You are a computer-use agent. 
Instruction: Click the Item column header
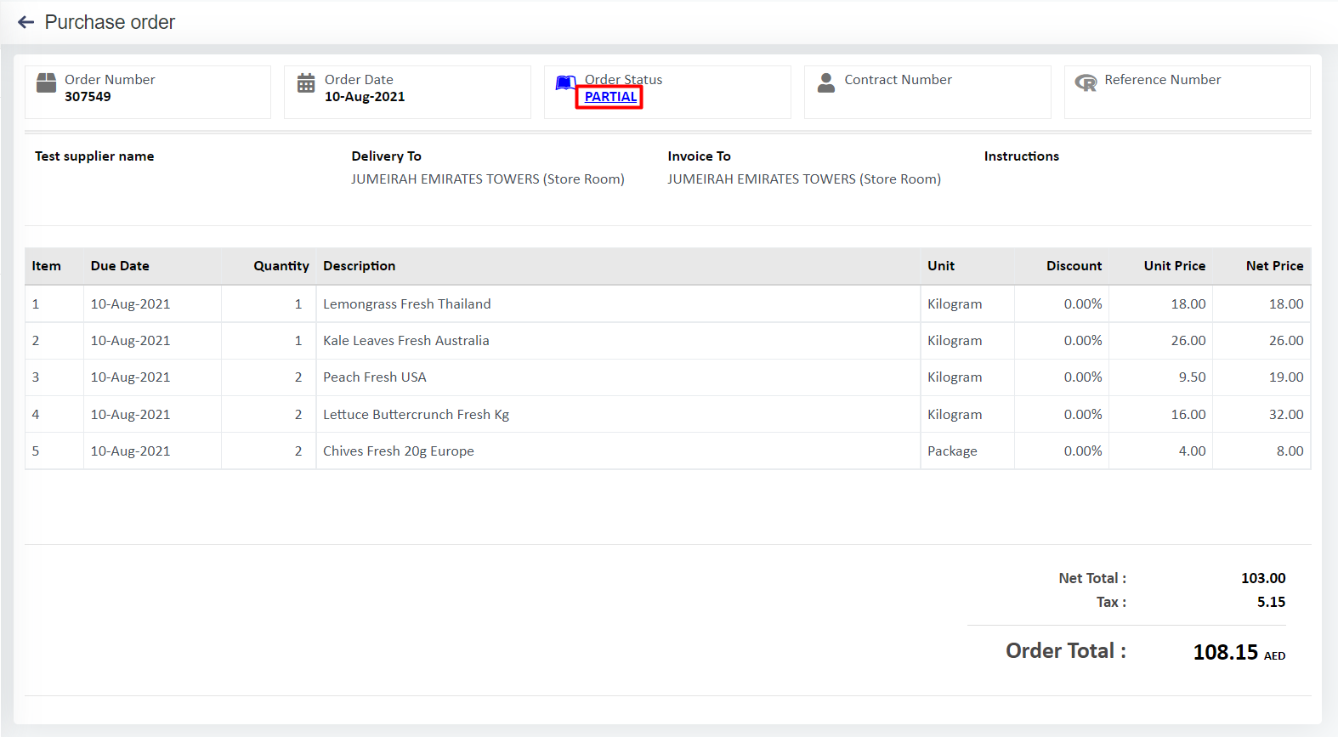tap(47, 266)
